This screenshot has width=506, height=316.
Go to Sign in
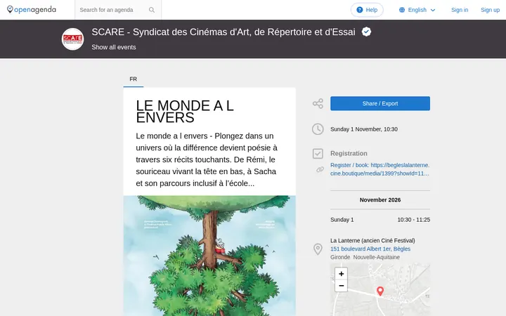click(x=460, y=10)
